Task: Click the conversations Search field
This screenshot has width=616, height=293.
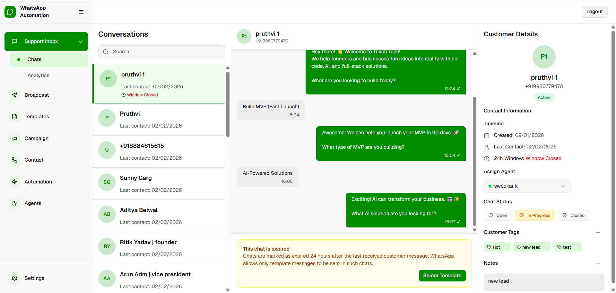Action: pos(161,52)
